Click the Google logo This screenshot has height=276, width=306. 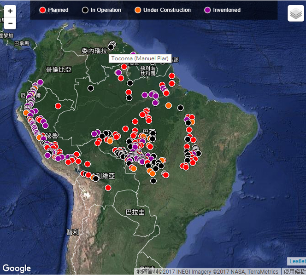[x=17, y=268]
